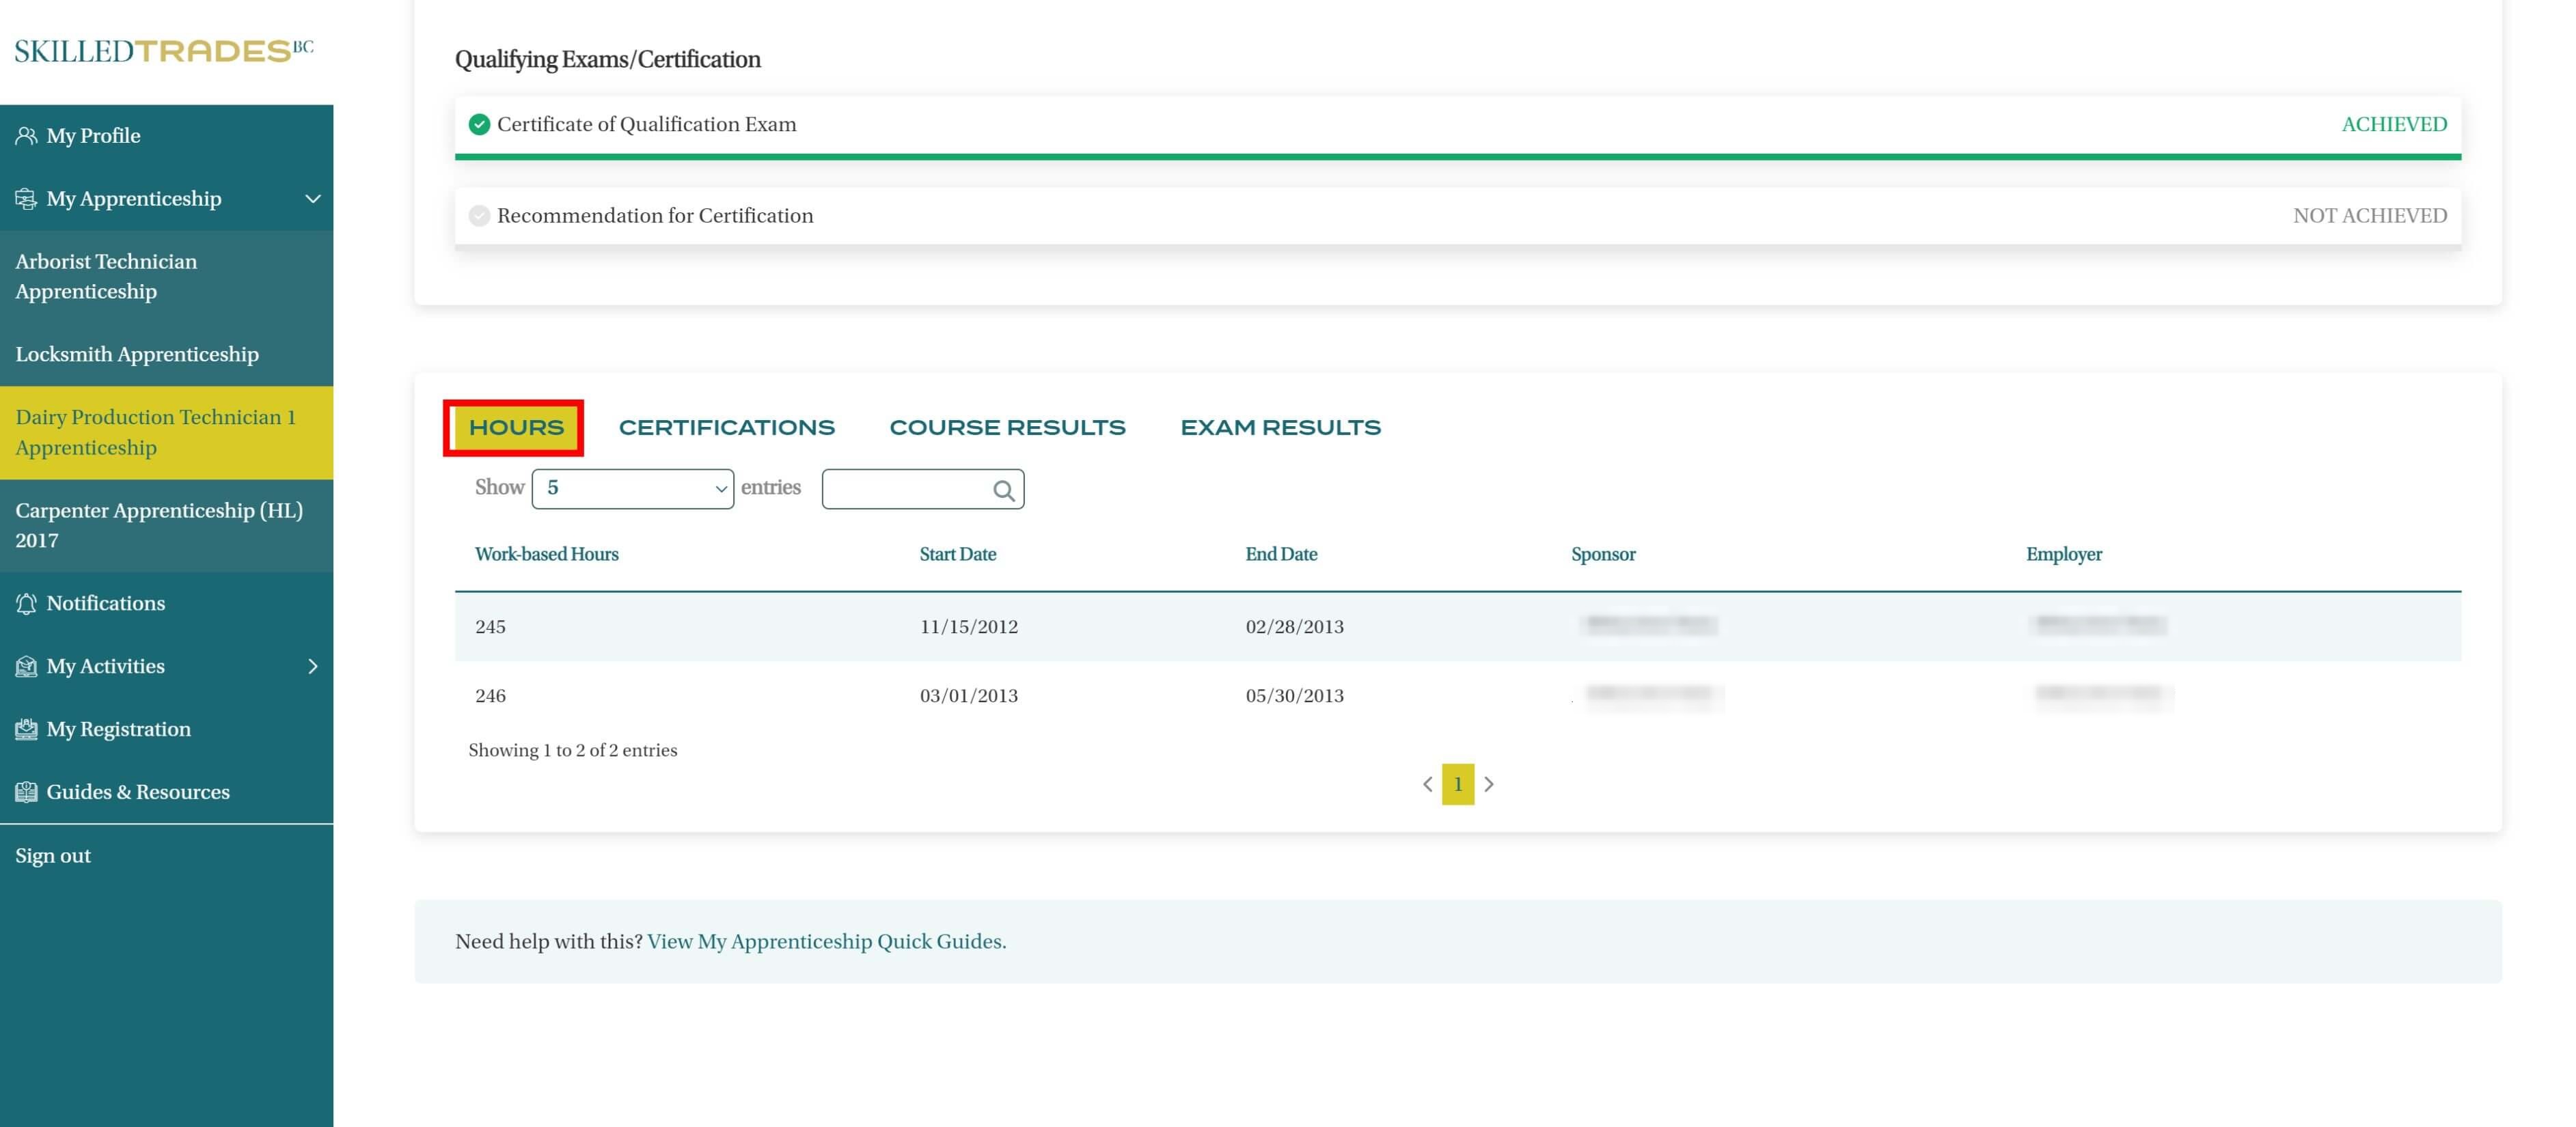Select Locksmith Apprenticeship in sidebar
The width and height of the screenshot is (2576, 1127).
tap(137, 355)
